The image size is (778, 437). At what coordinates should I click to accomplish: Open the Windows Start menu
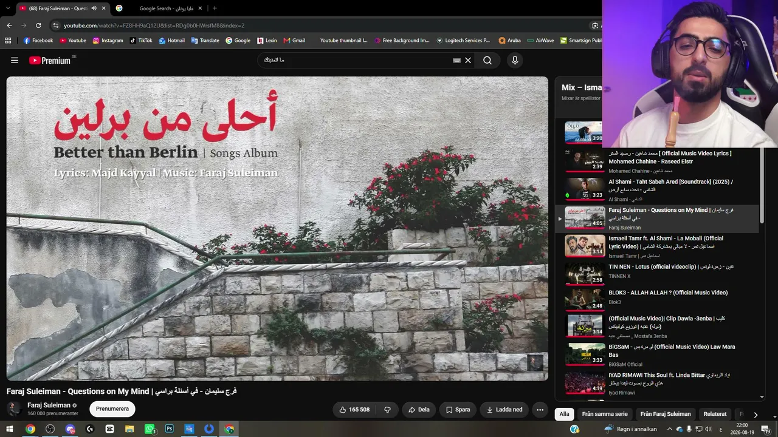click(x=10, y=429)
